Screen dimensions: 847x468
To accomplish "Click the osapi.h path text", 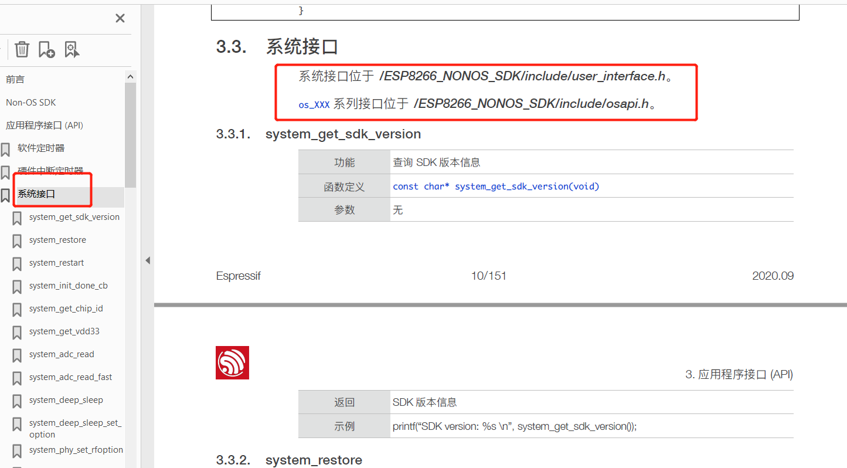I will click(532, 104).
